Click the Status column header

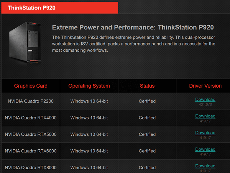[x=147, y=86]
